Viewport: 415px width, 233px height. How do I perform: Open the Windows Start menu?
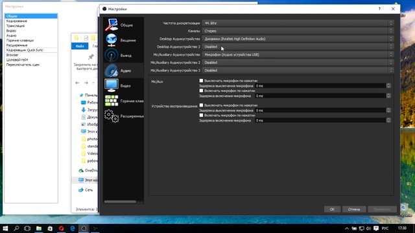[5, 228]
